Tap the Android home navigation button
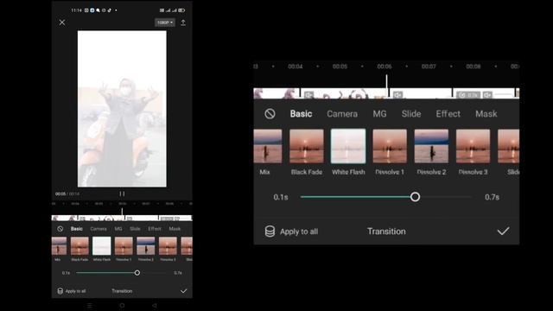The image size is (553, 311). (x=122, y=306)
